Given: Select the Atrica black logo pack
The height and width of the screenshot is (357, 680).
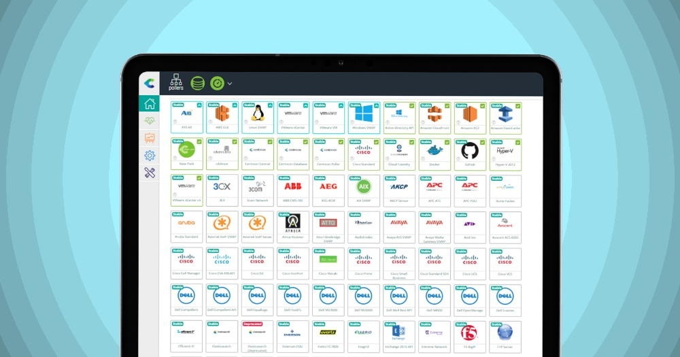Looking at the screenshot, I should click(293, 227).
